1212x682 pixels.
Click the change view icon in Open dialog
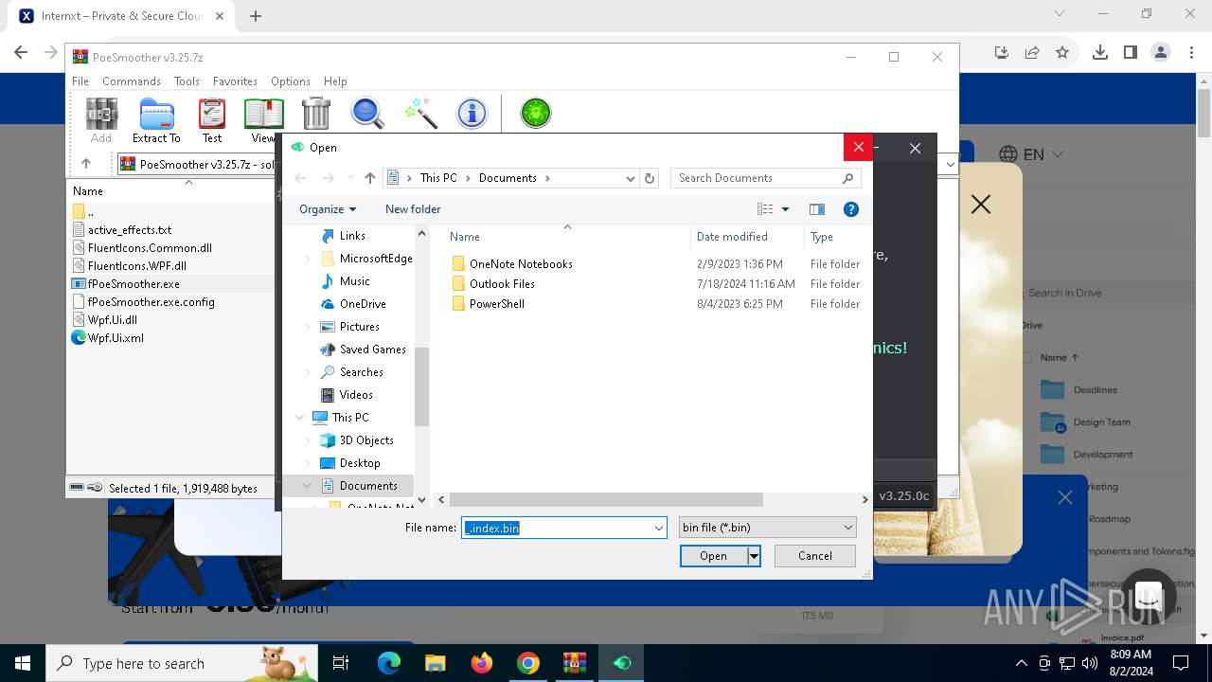pos(765,209)
